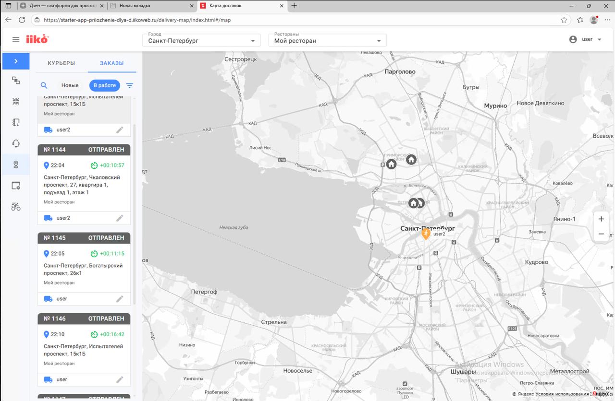Open the "Условия использования" Yandex link

coord(562,394)
